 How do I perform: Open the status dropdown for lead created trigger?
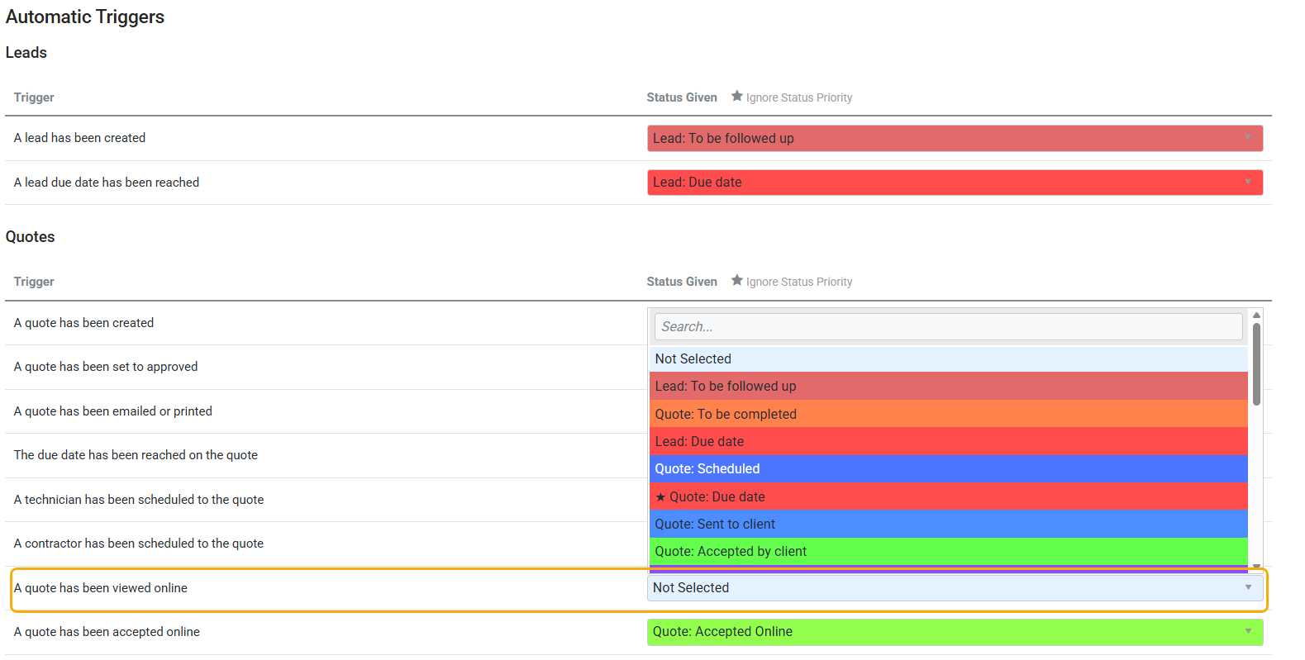coord(955,138)
